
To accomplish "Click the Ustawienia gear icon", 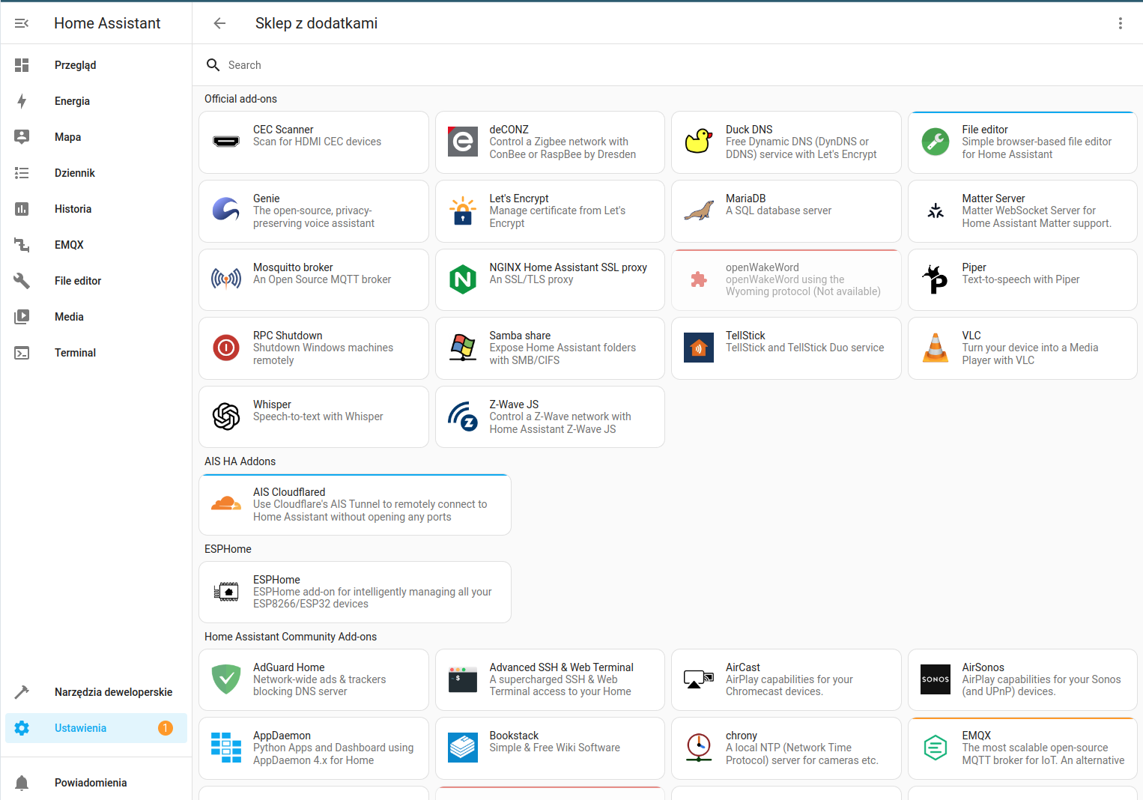I will (x=22, y=728).
